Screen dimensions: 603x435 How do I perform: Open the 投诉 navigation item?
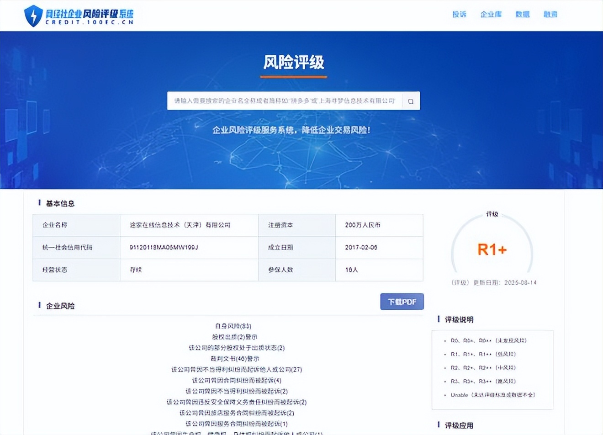click(x=459, y=14)
